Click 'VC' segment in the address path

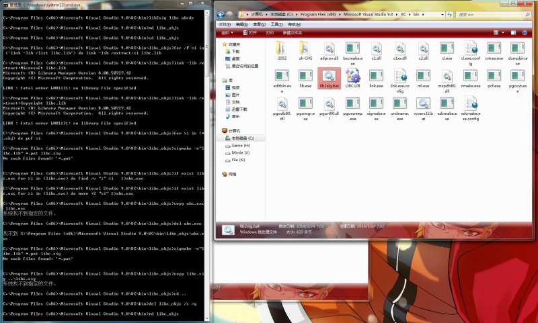click(x=403, y=15)
